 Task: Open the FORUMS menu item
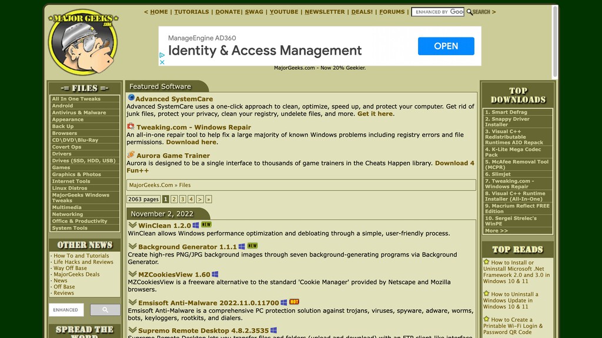(x=392, y=12)
